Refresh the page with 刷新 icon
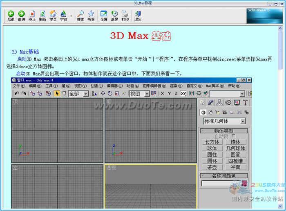 click(42, 16)
